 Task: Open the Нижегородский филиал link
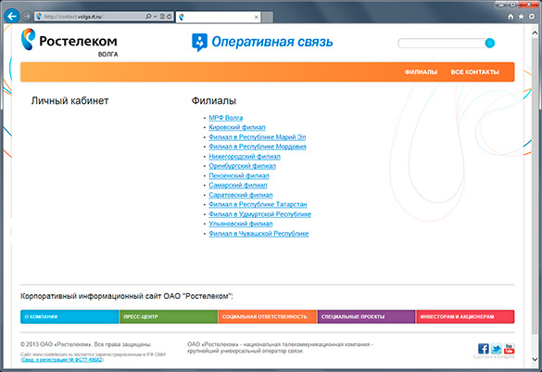[245, 157]
